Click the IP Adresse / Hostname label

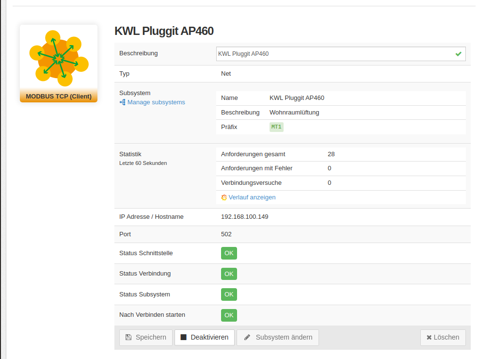(151, 217)
